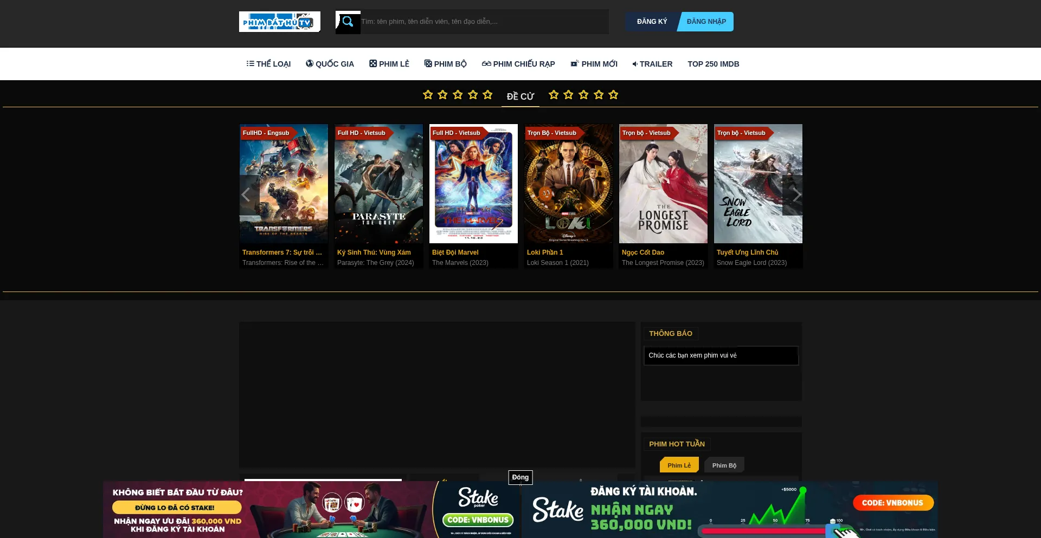This screenshot has height=538, width=1041.
Task: Focus the movie search input field
Action: pyautogui.click(x=484, y=22)
